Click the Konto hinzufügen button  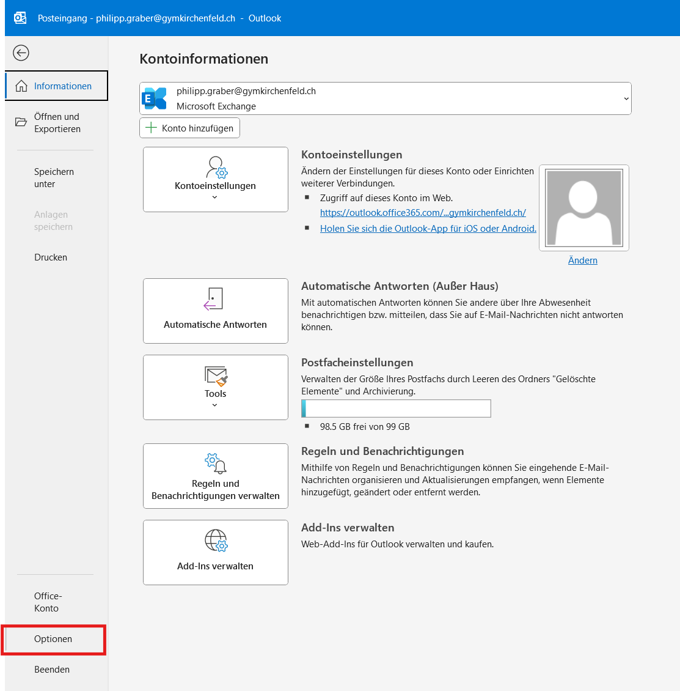[x=190, y=128]
